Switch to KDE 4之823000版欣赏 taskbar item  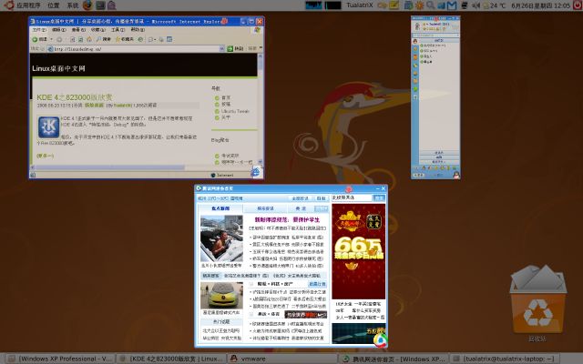coord(170,359)
